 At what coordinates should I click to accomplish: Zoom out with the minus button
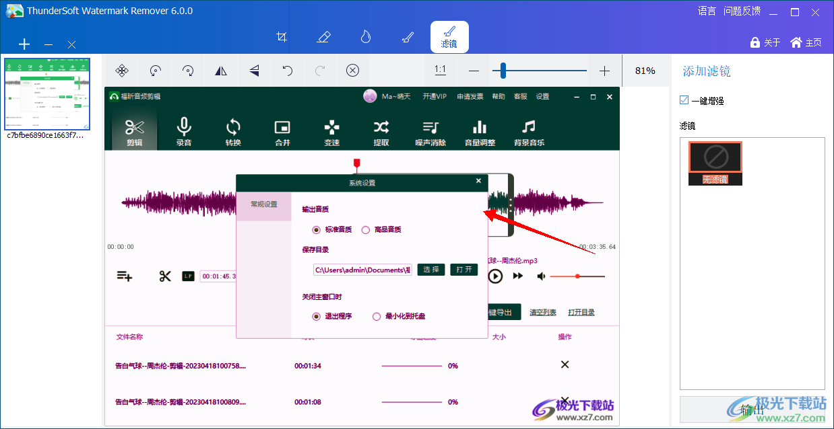(x=474, y=71)
